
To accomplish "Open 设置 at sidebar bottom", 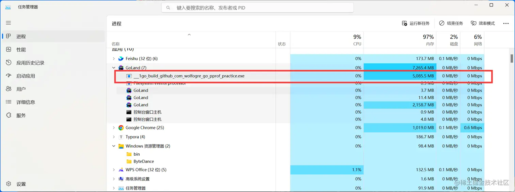I will pyautogui.click(x=54, y=184).
